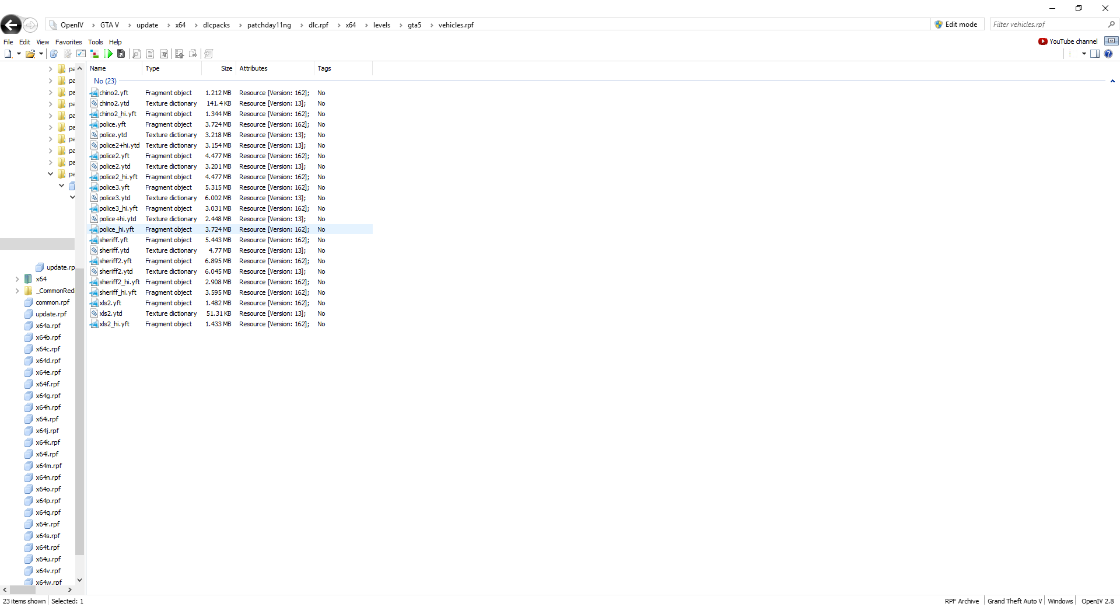Collapse the No (23) group
The width and height of the screenshot is (1120, 607).
(1112, 81)
